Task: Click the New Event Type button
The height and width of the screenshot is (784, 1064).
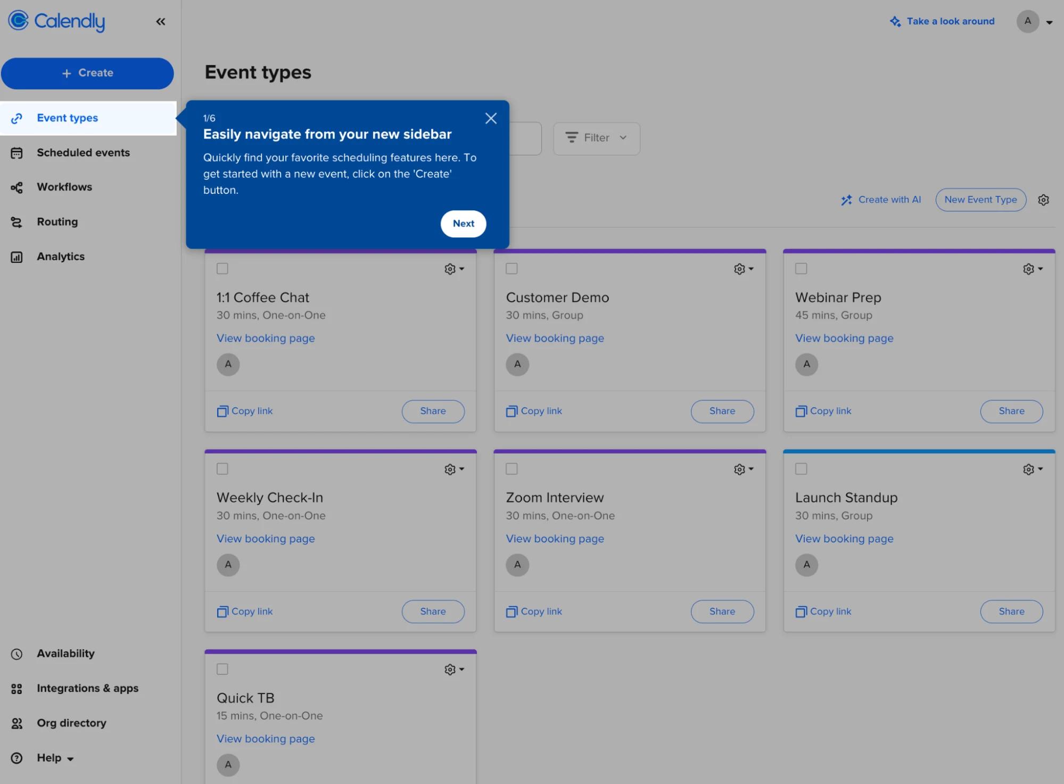Action: 980,199
